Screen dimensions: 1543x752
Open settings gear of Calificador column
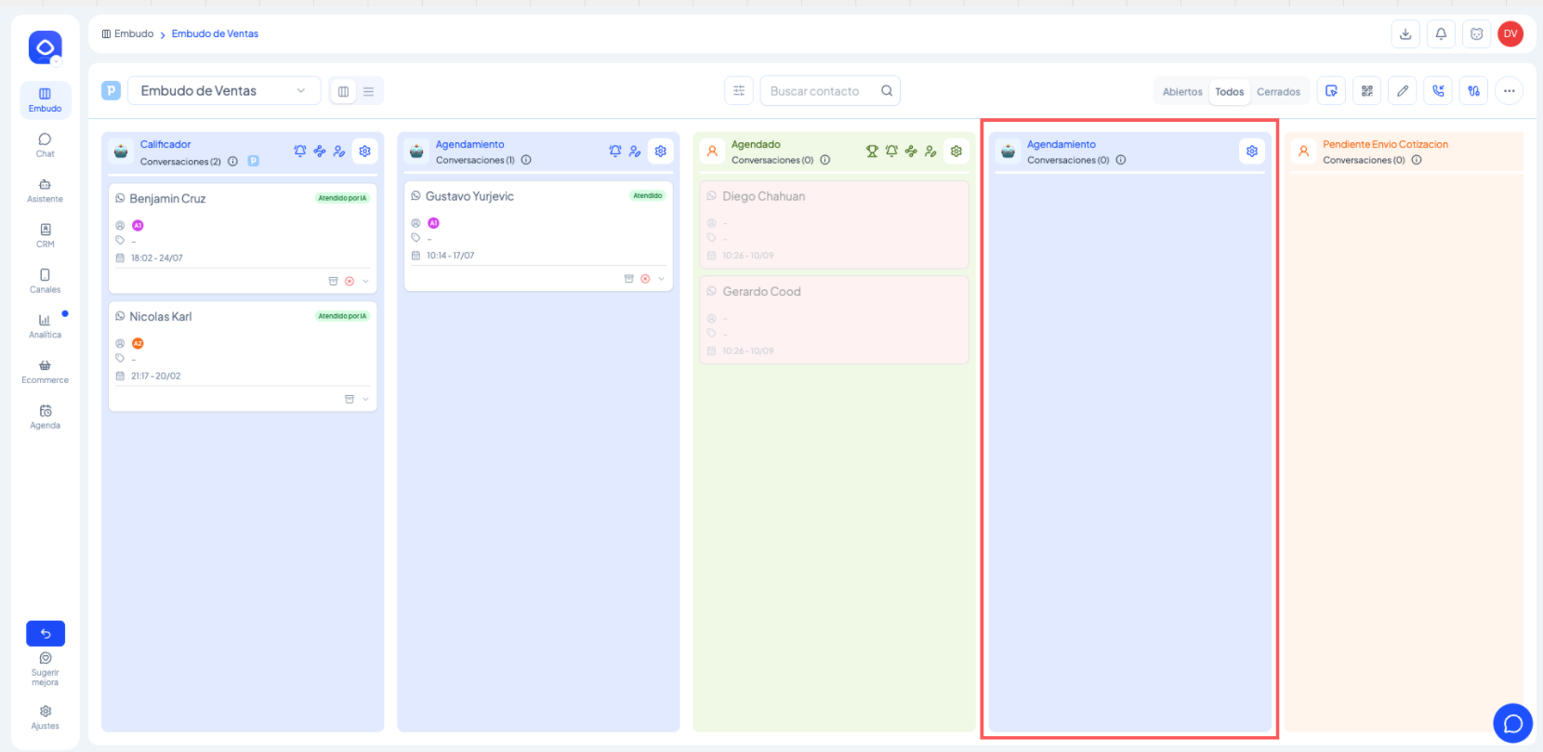click(365, 152)
